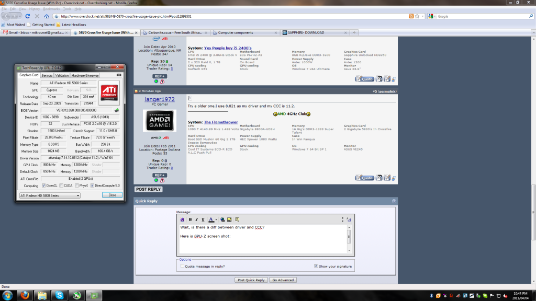Click the multi-quote icon on langer1972's post
Image resolution: width=536 pixels, height=301 pixels.
pos(379,178)
